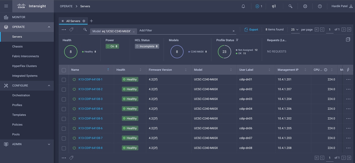Click the lightning bolt column icon
The width and height of the screenshot is (355, 163).
pyautogui.click(x=348, y=70)
